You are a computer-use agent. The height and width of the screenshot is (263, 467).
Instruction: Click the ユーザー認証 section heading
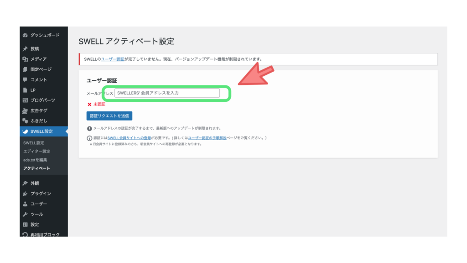click(102, 80)
